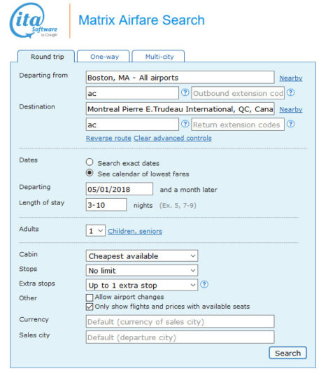
Task: Open help icon beside return extension codes
Action: pyautogui.click(x=291, y=124)
